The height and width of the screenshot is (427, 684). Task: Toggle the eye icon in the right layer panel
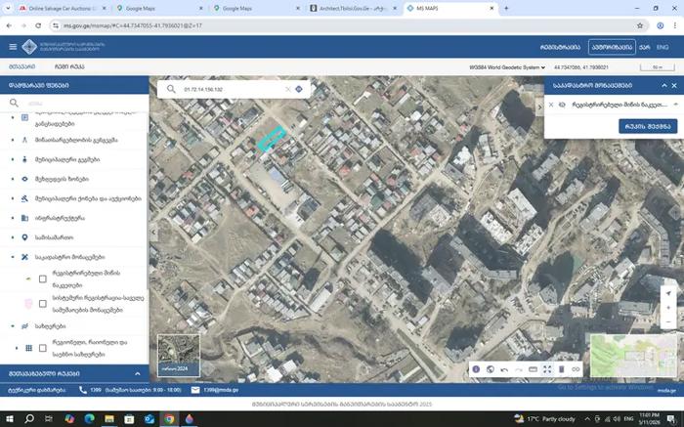(x=562, y=105)
